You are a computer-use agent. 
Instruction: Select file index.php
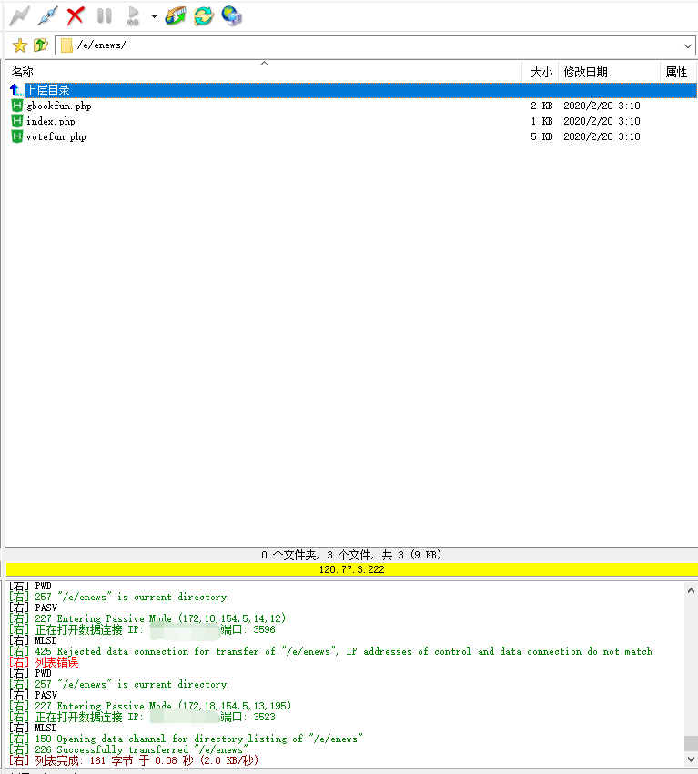(x=50, y=121)
